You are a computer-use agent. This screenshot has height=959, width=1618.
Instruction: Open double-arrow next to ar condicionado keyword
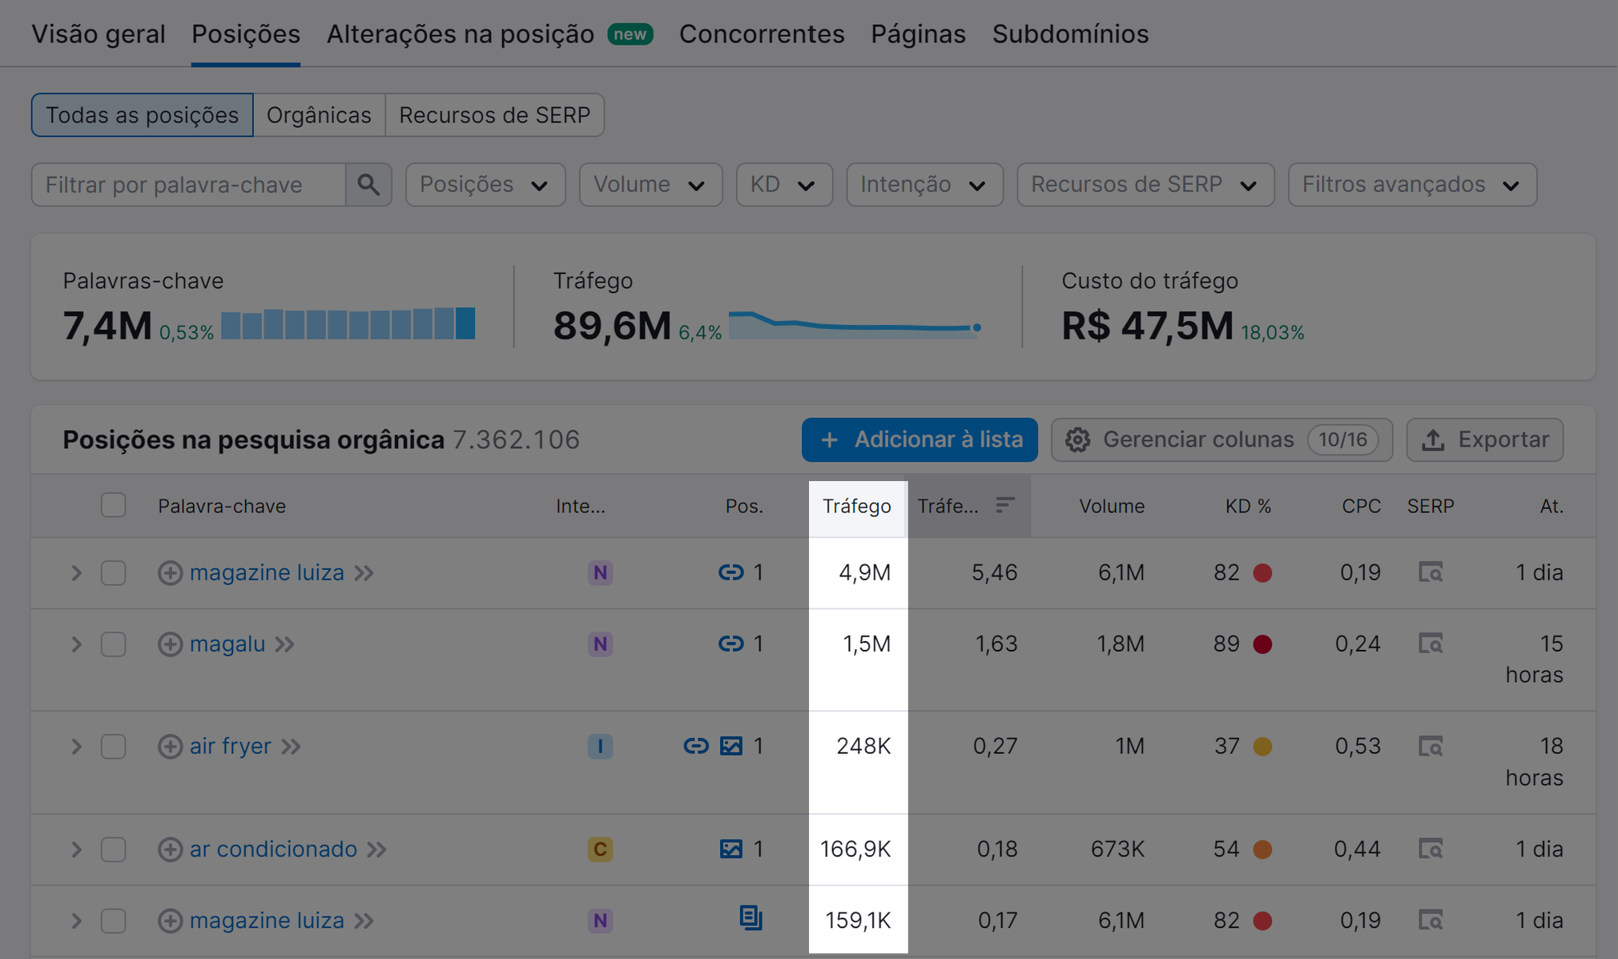376,849
